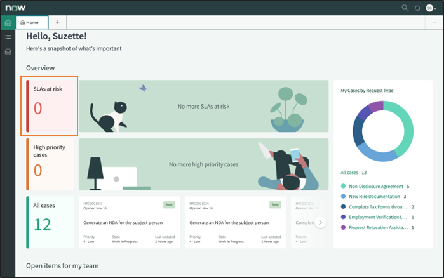Click the ServiceNow 'now' logo
Image resolution: width=444 pixels, height=278 pixels.
pos(16,8)
